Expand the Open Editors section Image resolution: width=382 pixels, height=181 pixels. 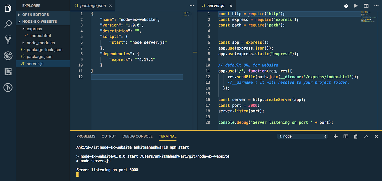19,15
